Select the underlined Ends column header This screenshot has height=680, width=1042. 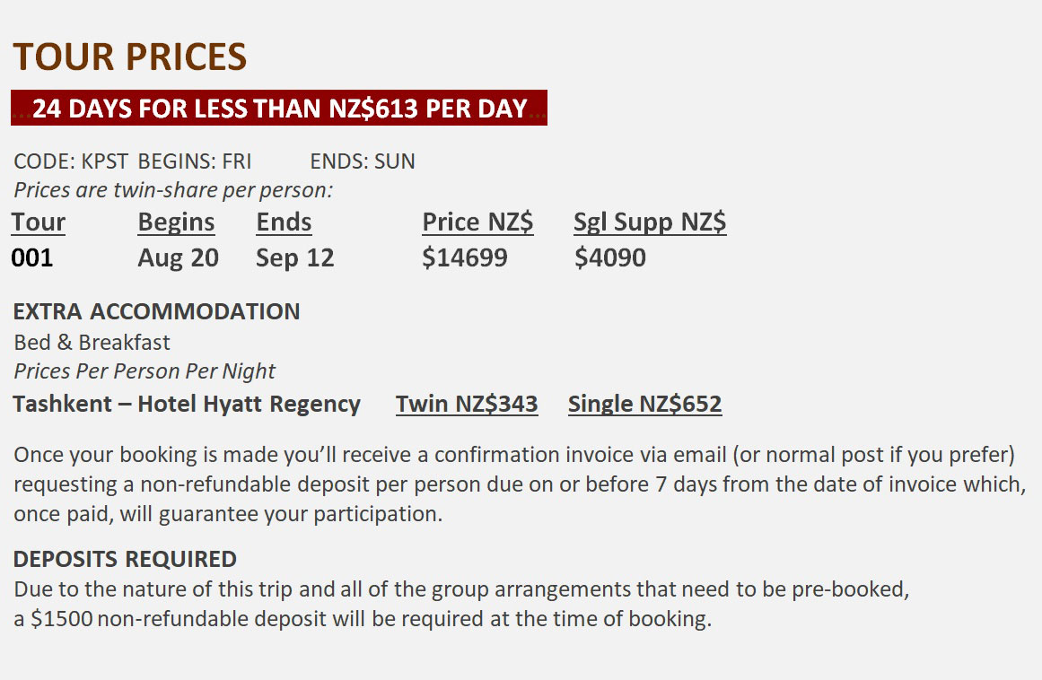(x=284, y=222)
